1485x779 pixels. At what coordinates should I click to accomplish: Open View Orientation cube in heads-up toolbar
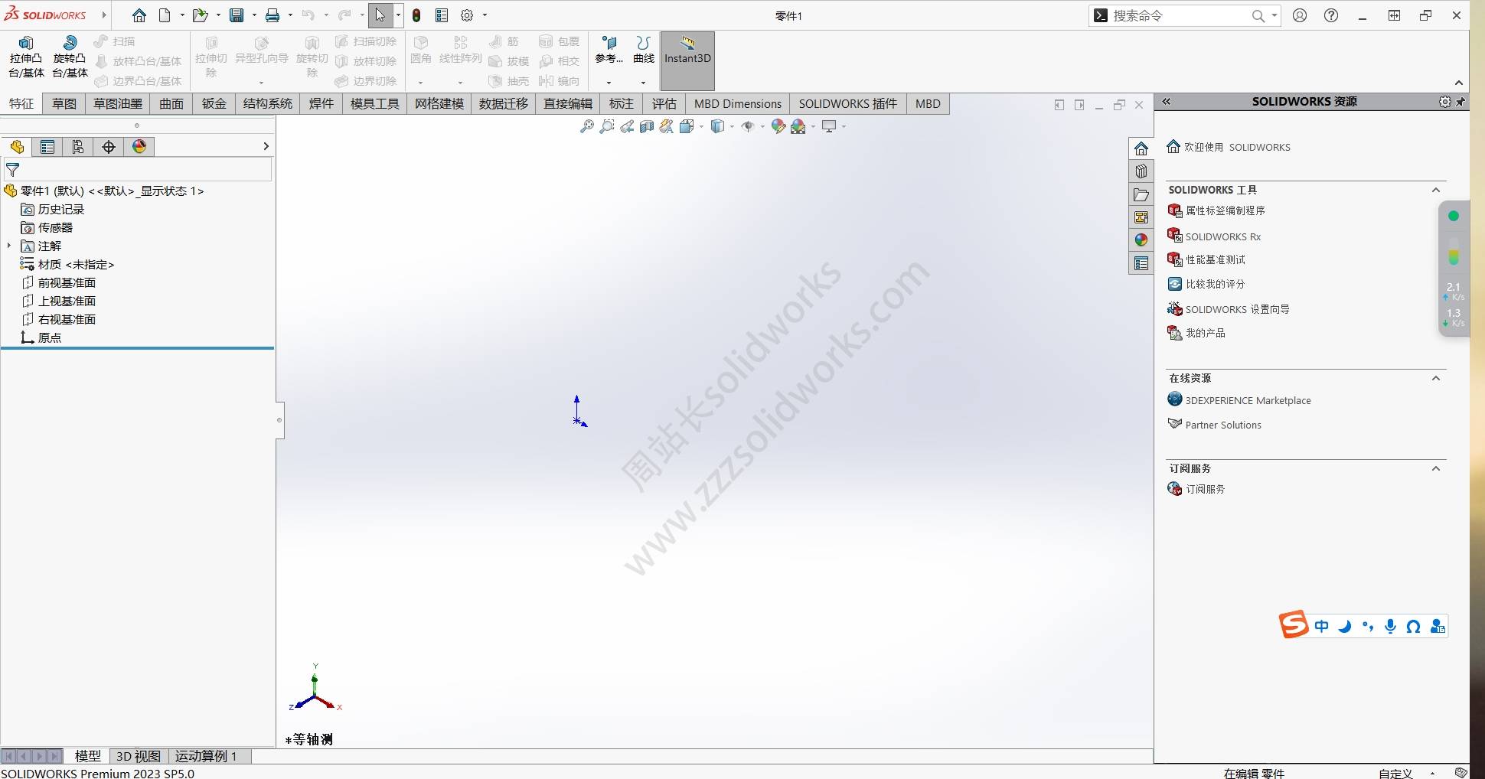[x=686, y=126]
